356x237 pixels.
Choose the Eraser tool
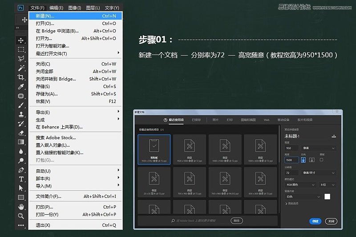click(x=21, y=133)
